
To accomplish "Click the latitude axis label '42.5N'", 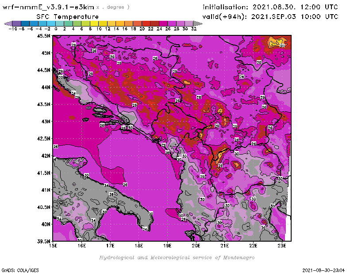I will tap(43, 139).
